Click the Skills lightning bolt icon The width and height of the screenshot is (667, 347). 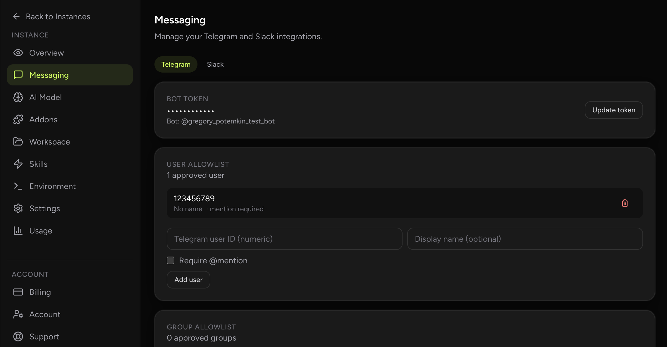pos(18,164)
